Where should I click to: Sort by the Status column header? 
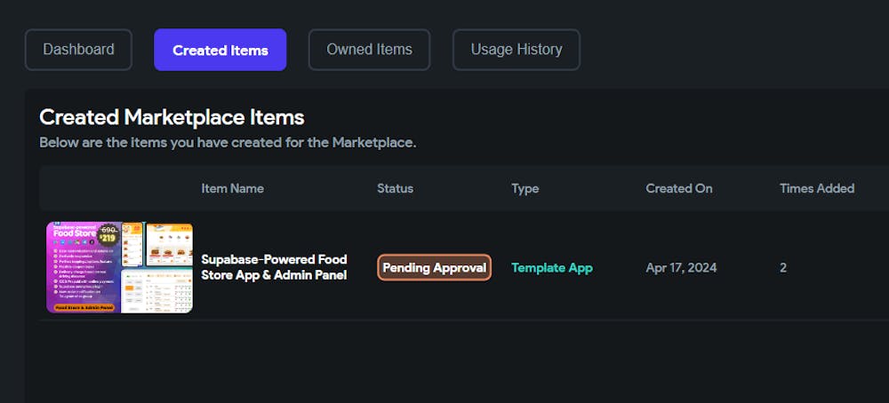(x=396, y=188)
